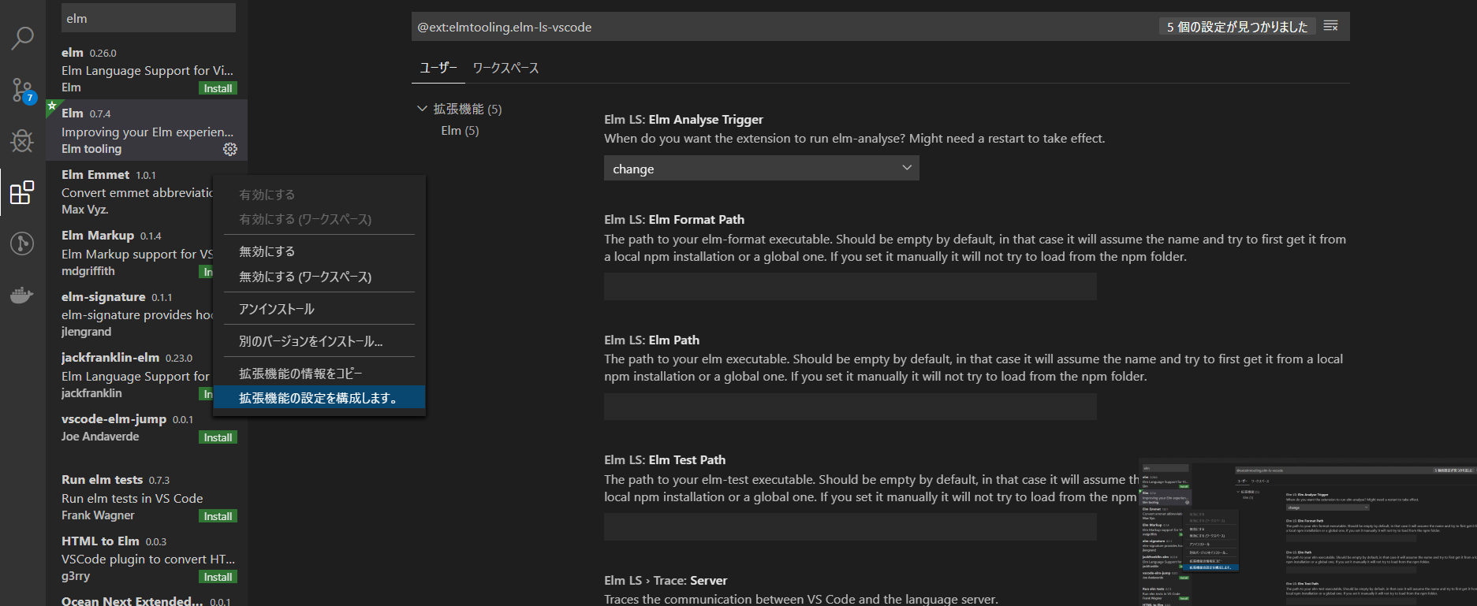
Task: Click the Elm LS: Elm Test Path heading
Action: (665, 460)
